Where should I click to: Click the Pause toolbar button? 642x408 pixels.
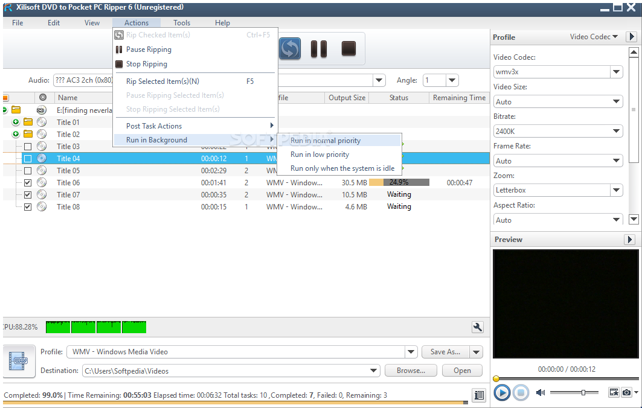click(318, 49)
